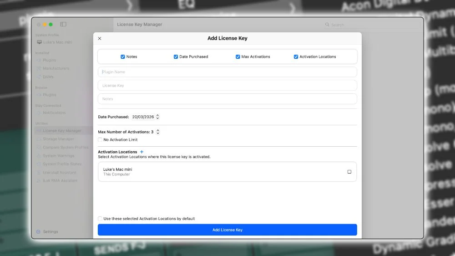This screenshot has height=256, width=455.
Task: Enable No Activation Limit
Action: click(x=100, y=140)
